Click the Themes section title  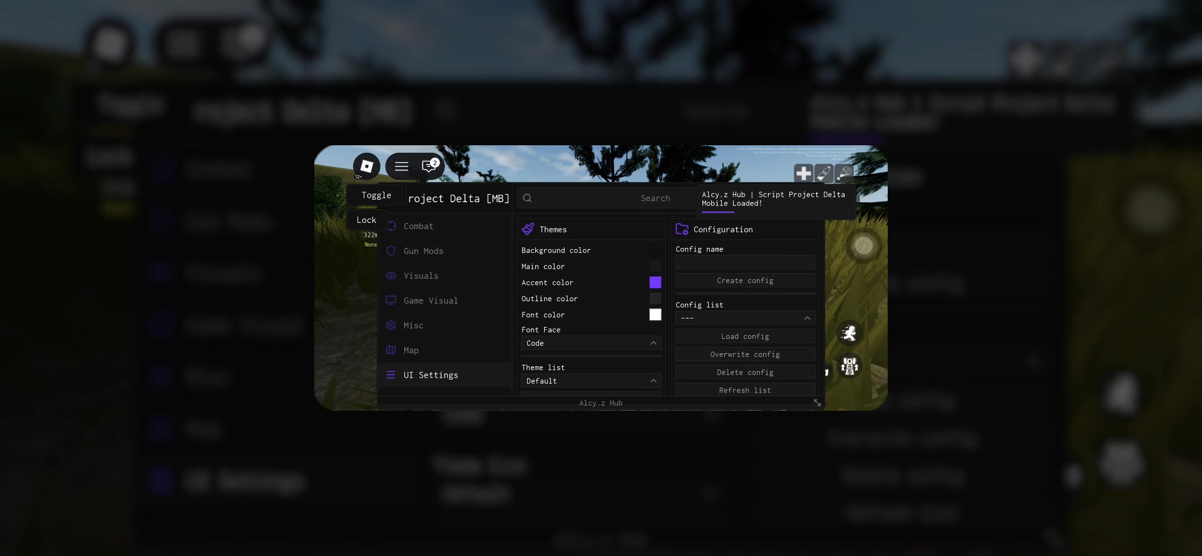point(553,230)
